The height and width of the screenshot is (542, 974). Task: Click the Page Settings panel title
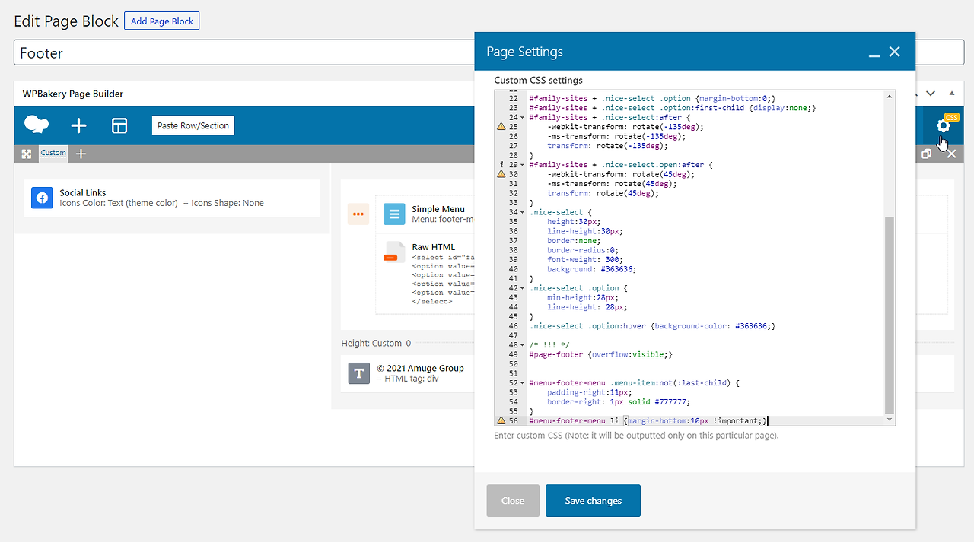click(524, 52)
